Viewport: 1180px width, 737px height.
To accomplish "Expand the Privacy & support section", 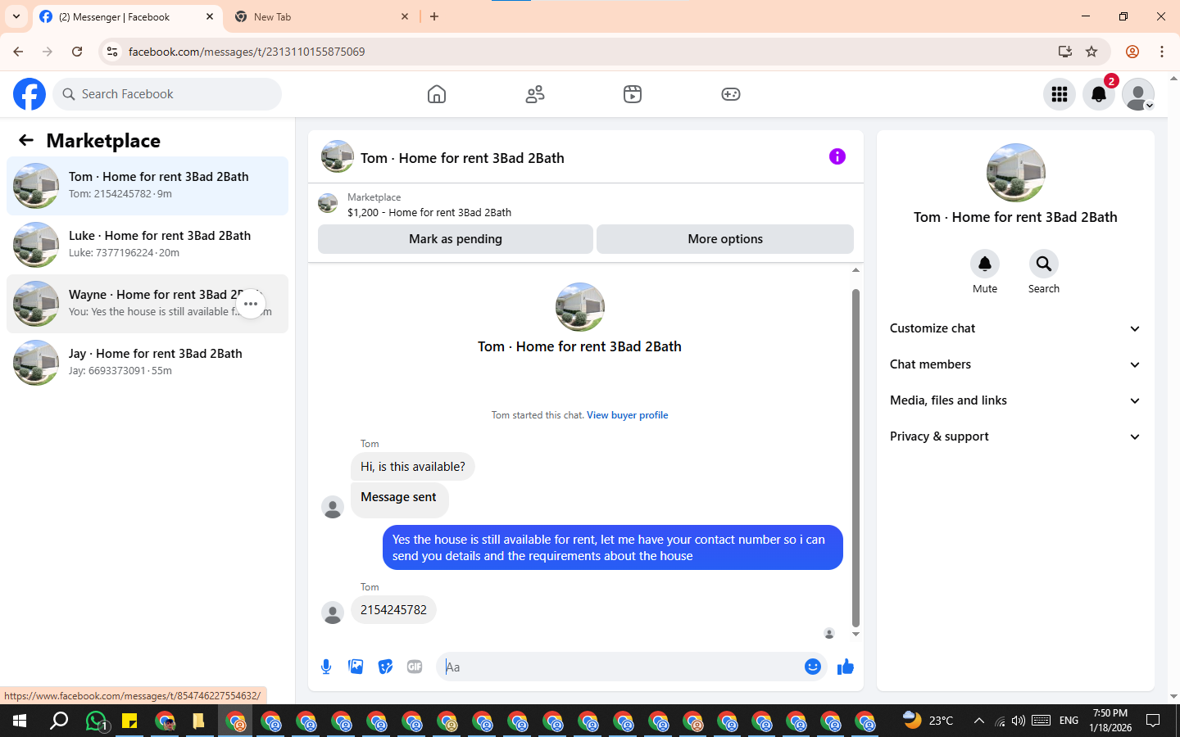I will 1015,436.
